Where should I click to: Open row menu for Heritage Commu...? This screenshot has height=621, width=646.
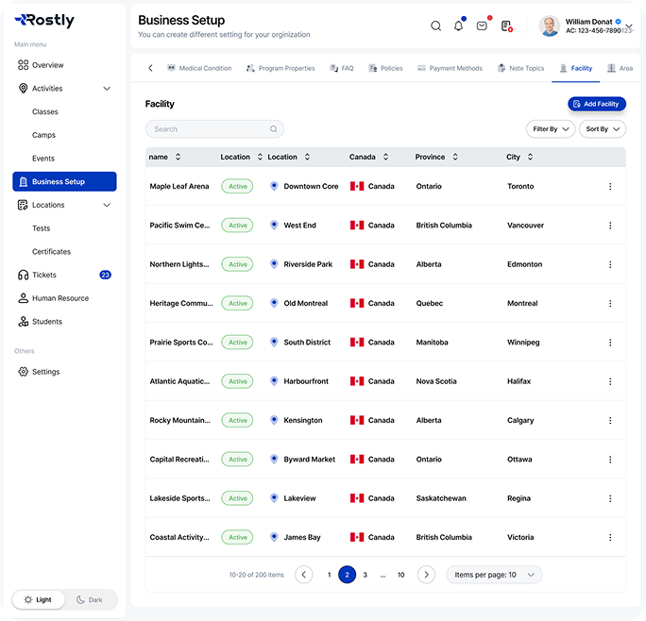click(610, 304)
